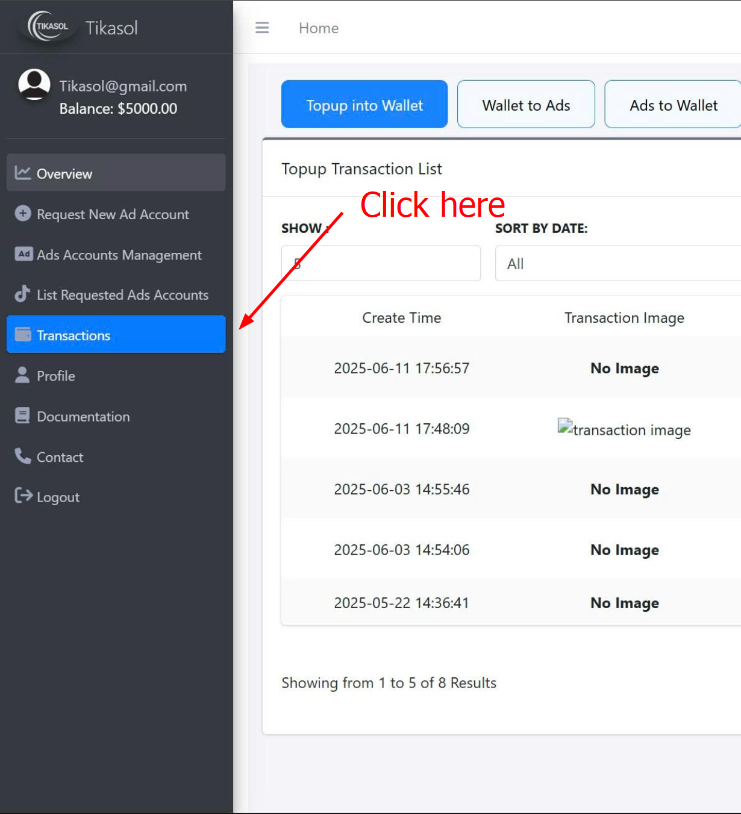Open the Documentation page
This screenshot has height=814, width=741.
tap(116, 416)
